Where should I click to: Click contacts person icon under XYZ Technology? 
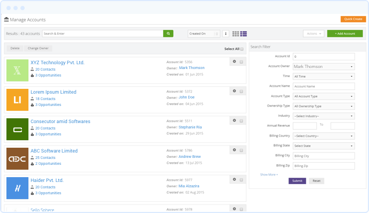point(32,69)
